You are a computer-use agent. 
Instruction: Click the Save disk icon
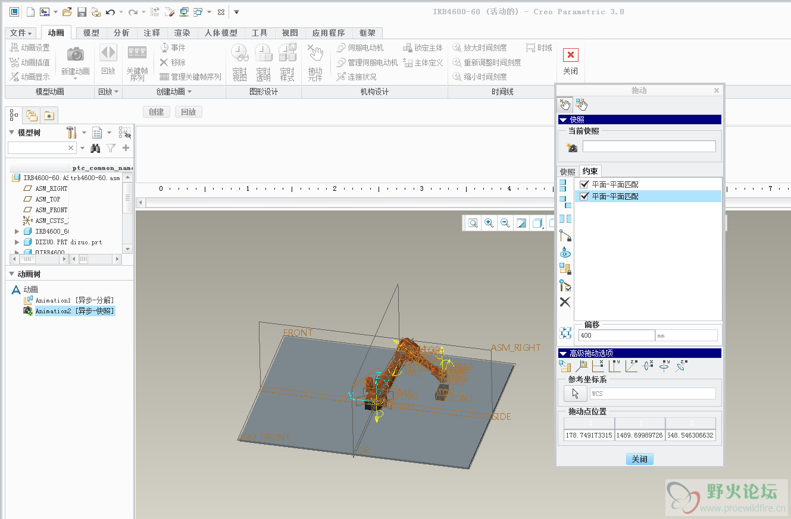tap(82, 11)
